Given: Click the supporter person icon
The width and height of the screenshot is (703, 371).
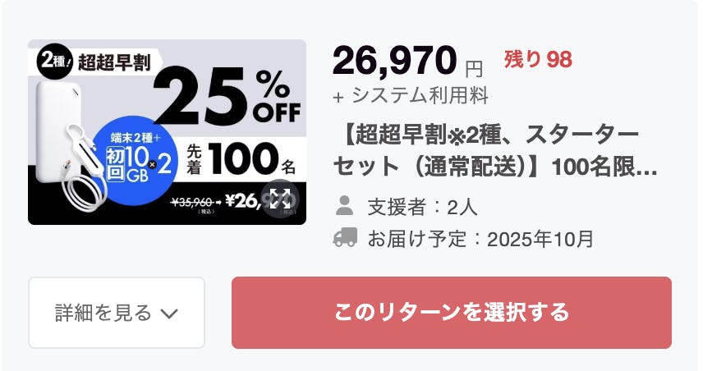Looking at the screenshot, I should coord(346,204).
